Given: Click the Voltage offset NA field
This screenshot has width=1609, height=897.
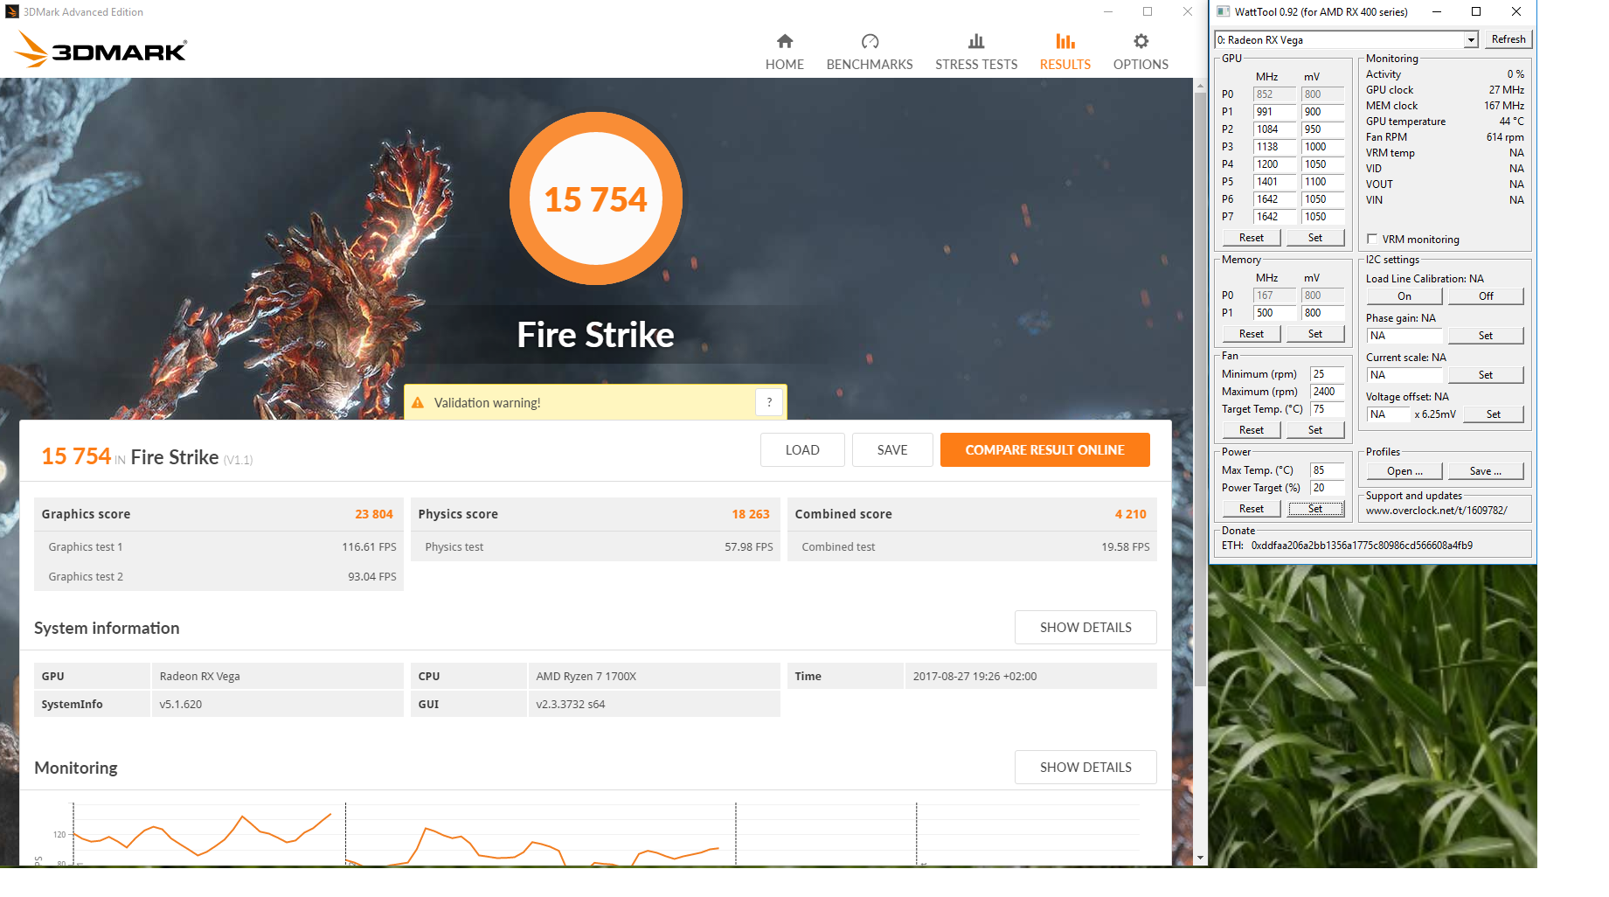Looking at the screenshot, I should coord(1389,414).
